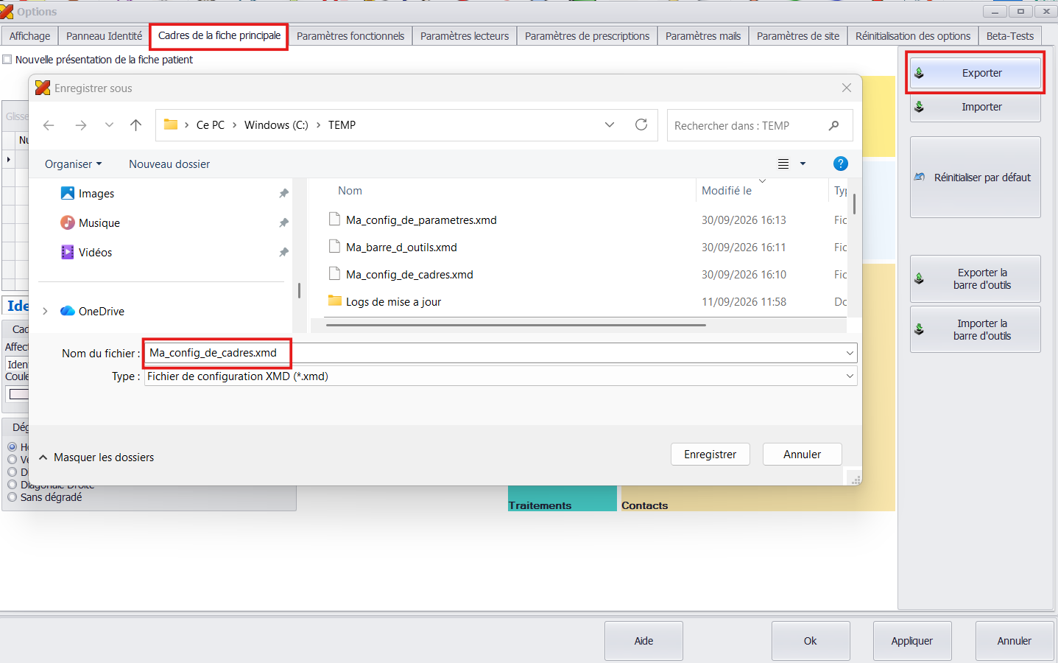Open the Organiser menu dropdown

coord(73,164)
